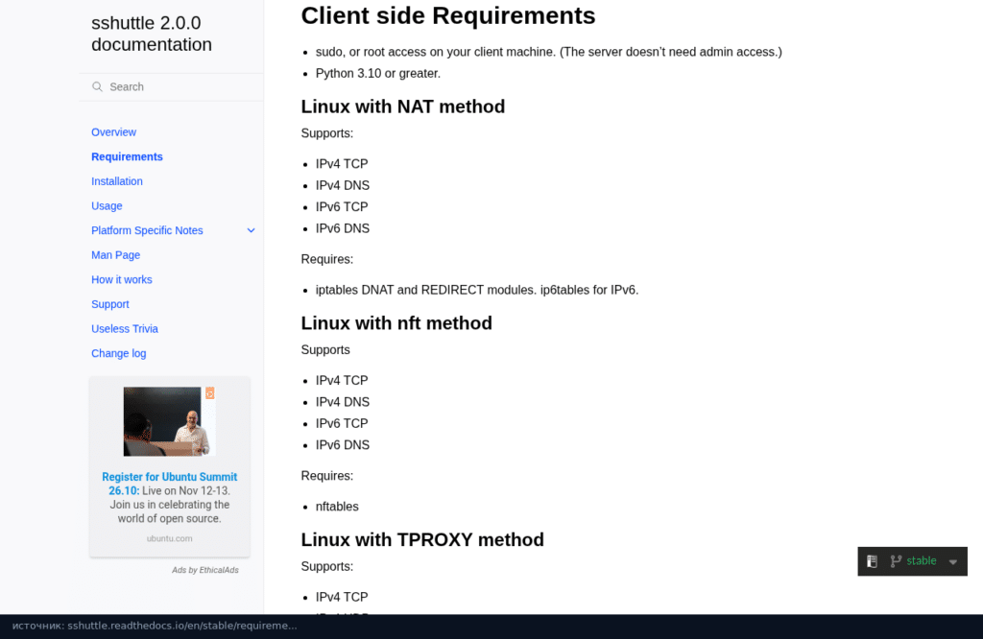This screenshot has height=639, width=983.
Task: Expand Platform Specific Notes chevron
Action: point(251,230)
